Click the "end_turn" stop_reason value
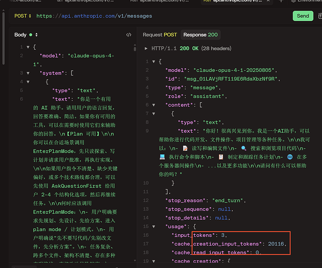The image size is (322, 268). click(228, 200)
